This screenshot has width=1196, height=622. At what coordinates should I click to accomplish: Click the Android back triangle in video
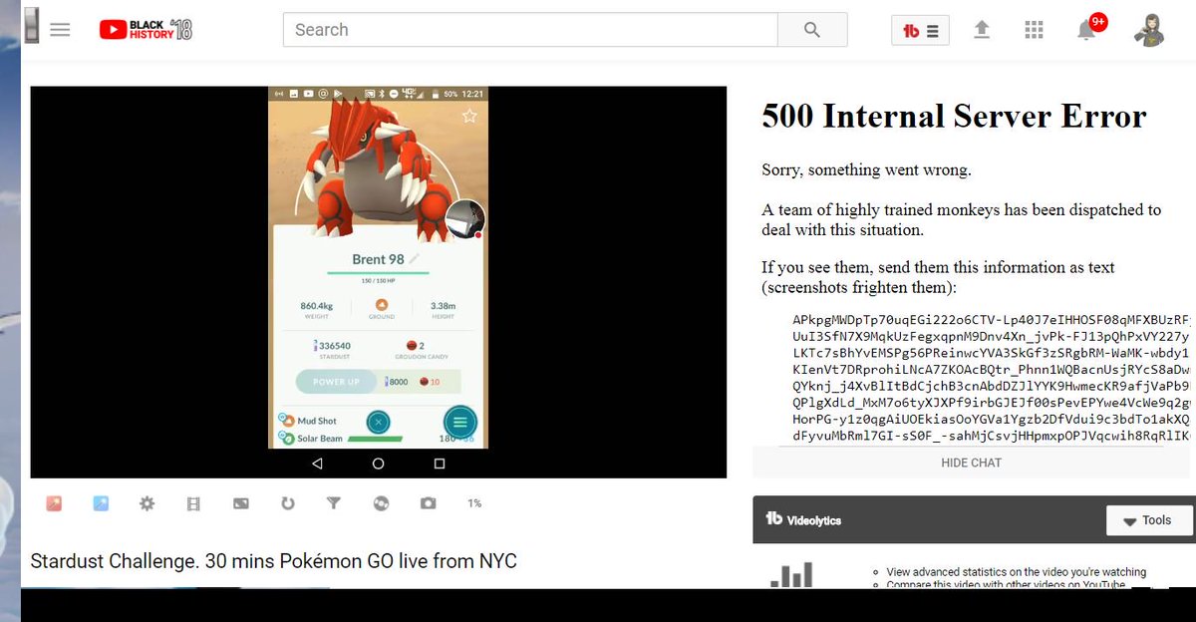coord(317,464)
